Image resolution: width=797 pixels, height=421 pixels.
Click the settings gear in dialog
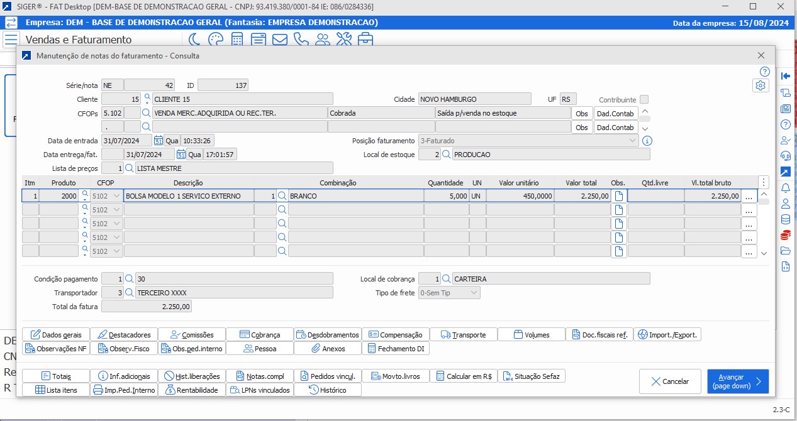click(x=761, y=85)
